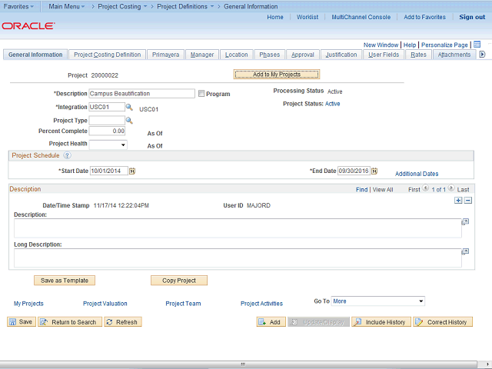Open the Go To More dropdown
This screenshot has height=369, width=492.
tap(378, 301)
